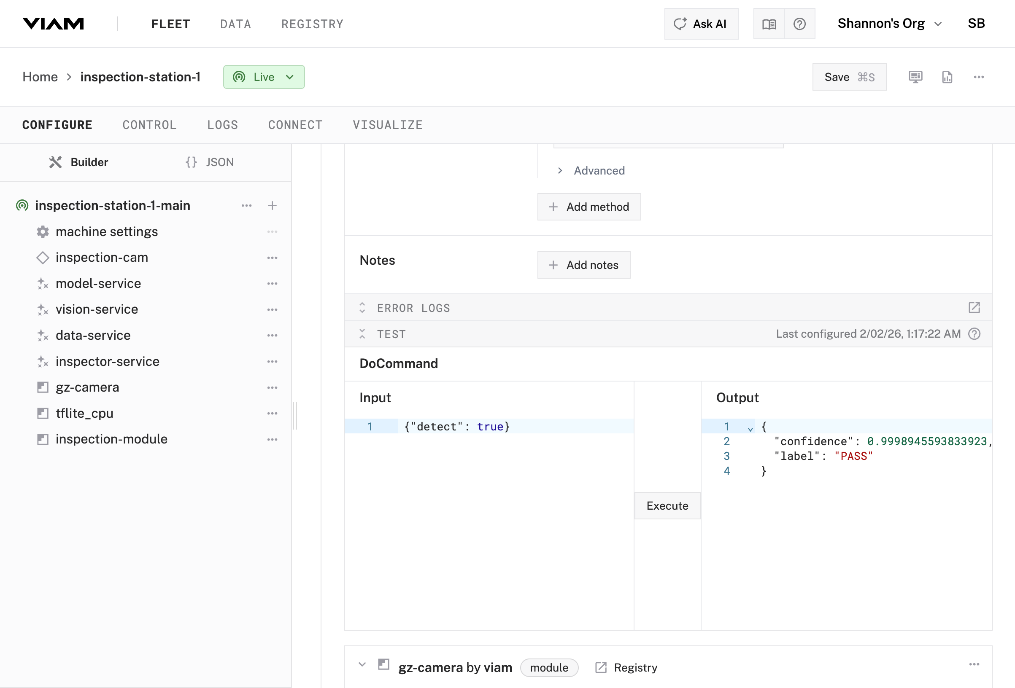The image size is (1015, 688).
Task: Click the file chart icon near Save
Action: [947, 77]
